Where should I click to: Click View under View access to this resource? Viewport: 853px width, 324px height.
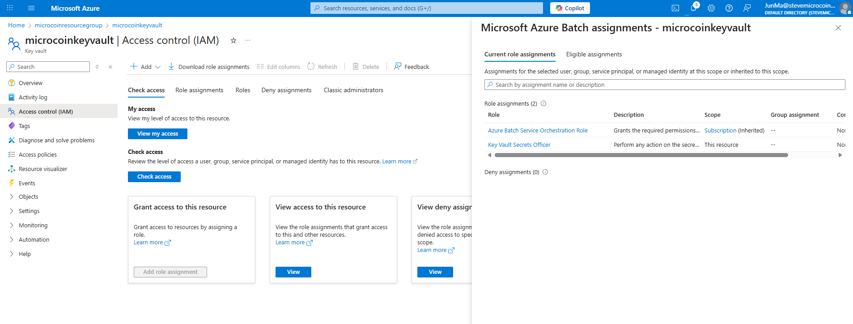tap(293, 272)
